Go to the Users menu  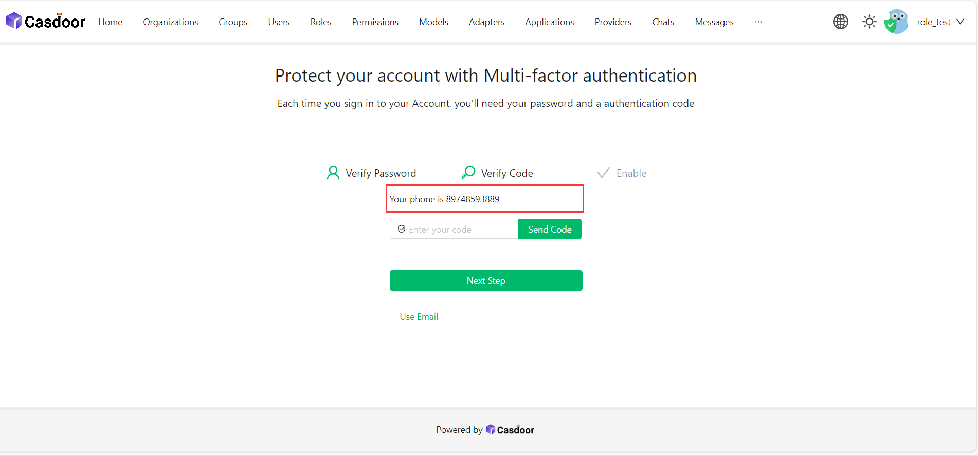279,22
